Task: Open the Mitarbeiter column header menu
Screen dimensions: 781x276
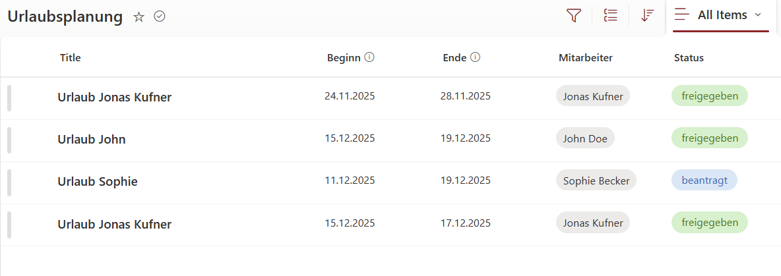Action: tap(585, 58)
